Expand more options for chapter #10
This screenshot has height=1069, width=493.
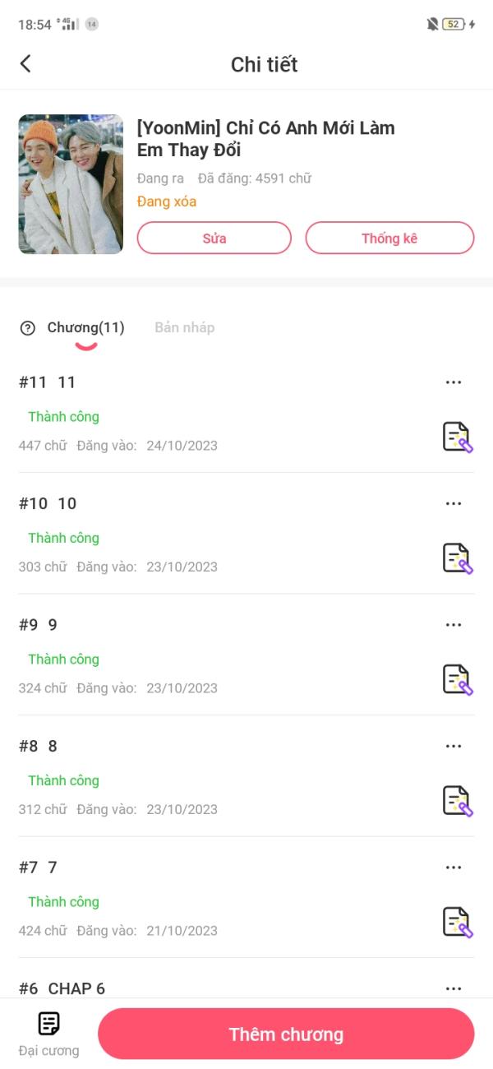pyautogui.click(x=453, y=503)
